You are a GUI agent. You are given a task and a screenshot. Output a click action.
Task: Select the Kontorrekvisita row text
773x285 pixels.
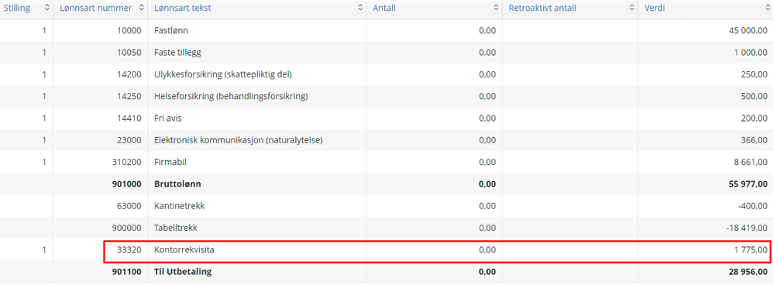coord(184,249)
